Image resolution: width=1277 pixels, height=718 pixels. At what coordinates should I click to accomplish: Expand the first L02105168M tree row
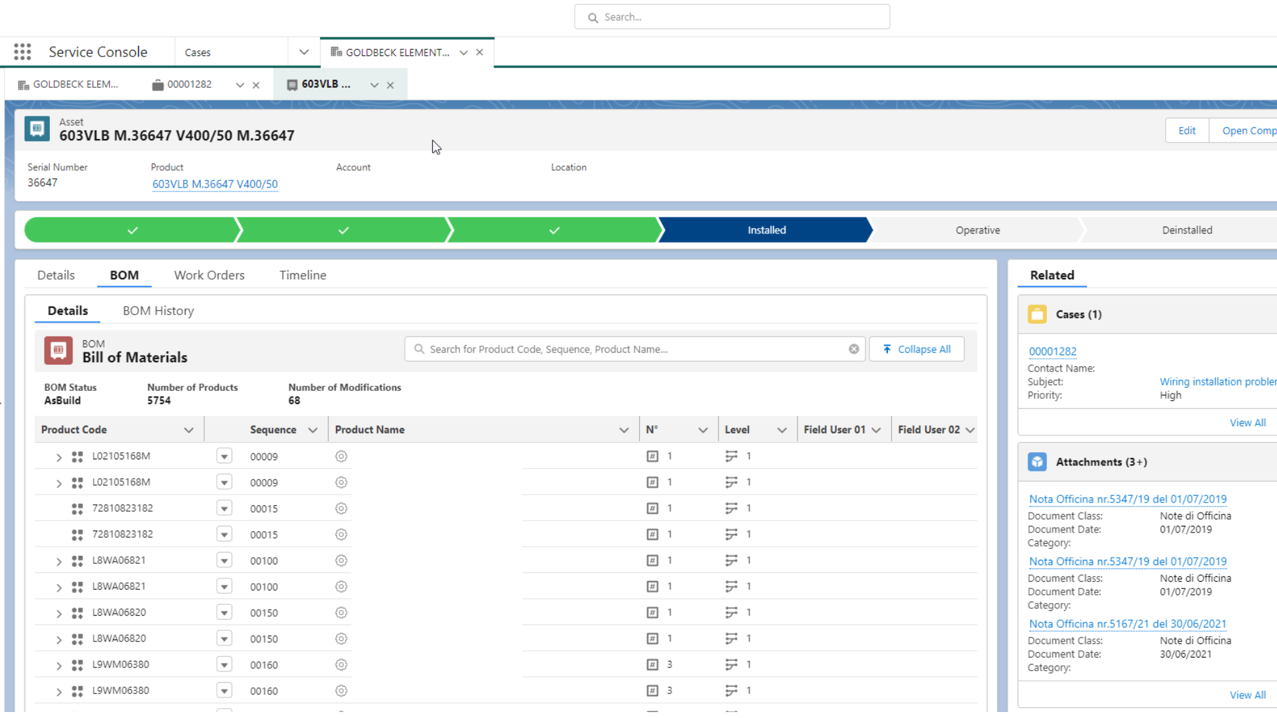pos(59,457)
